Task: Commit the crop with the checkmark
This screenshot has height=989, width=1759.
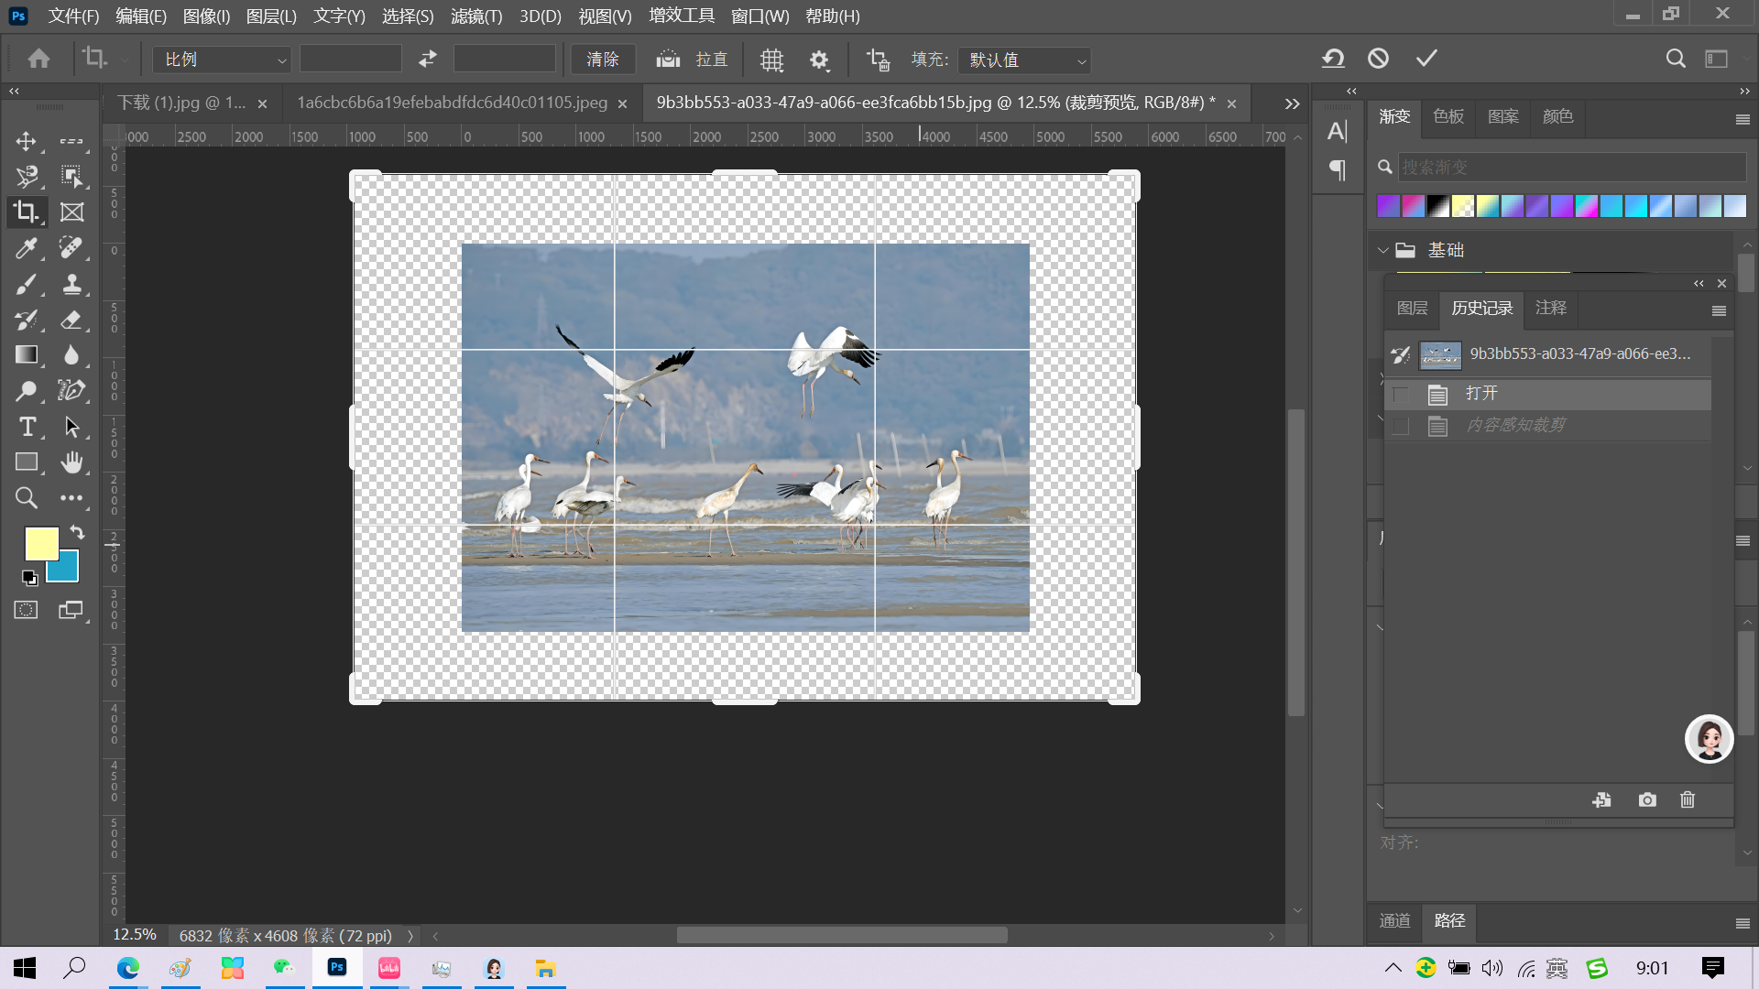Action: click(x=1426, y=59)
